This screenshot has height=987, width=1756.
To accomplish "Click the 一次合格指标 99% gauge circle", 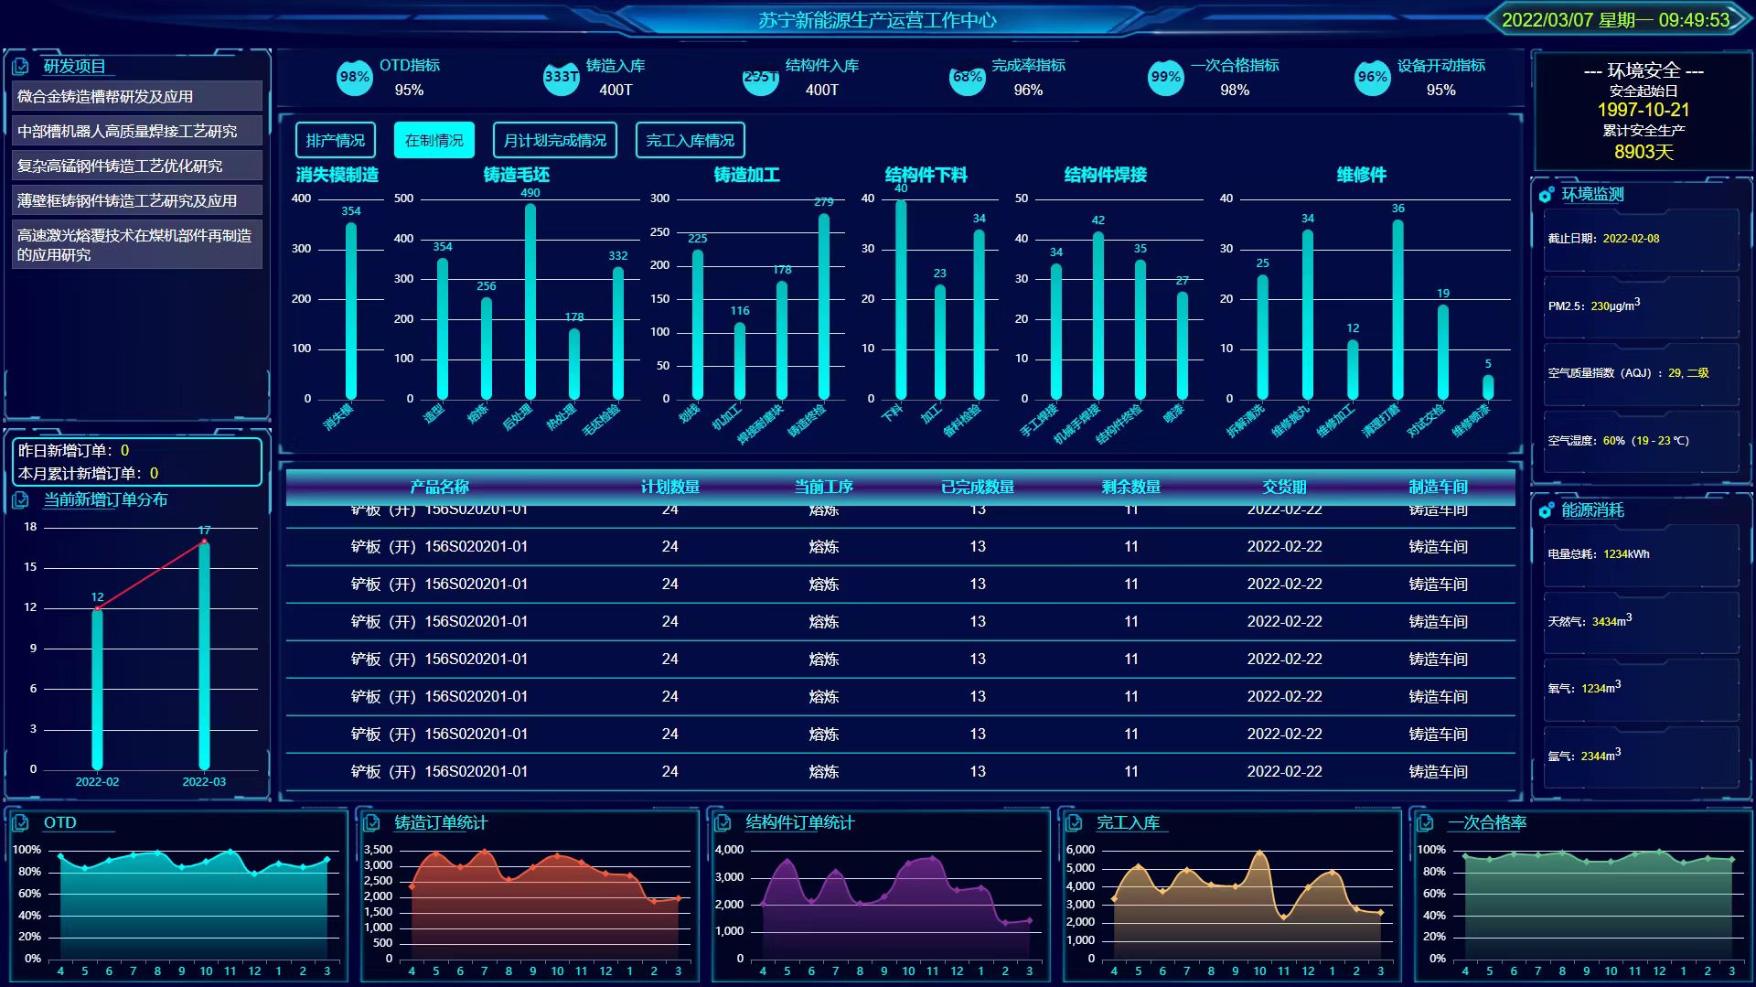I will (1165, 78).
